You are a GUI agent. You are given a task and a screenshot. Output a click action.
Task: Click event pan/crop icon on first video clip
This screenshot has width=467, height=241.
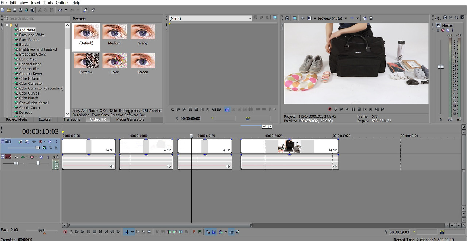click(x=108, y=150)
